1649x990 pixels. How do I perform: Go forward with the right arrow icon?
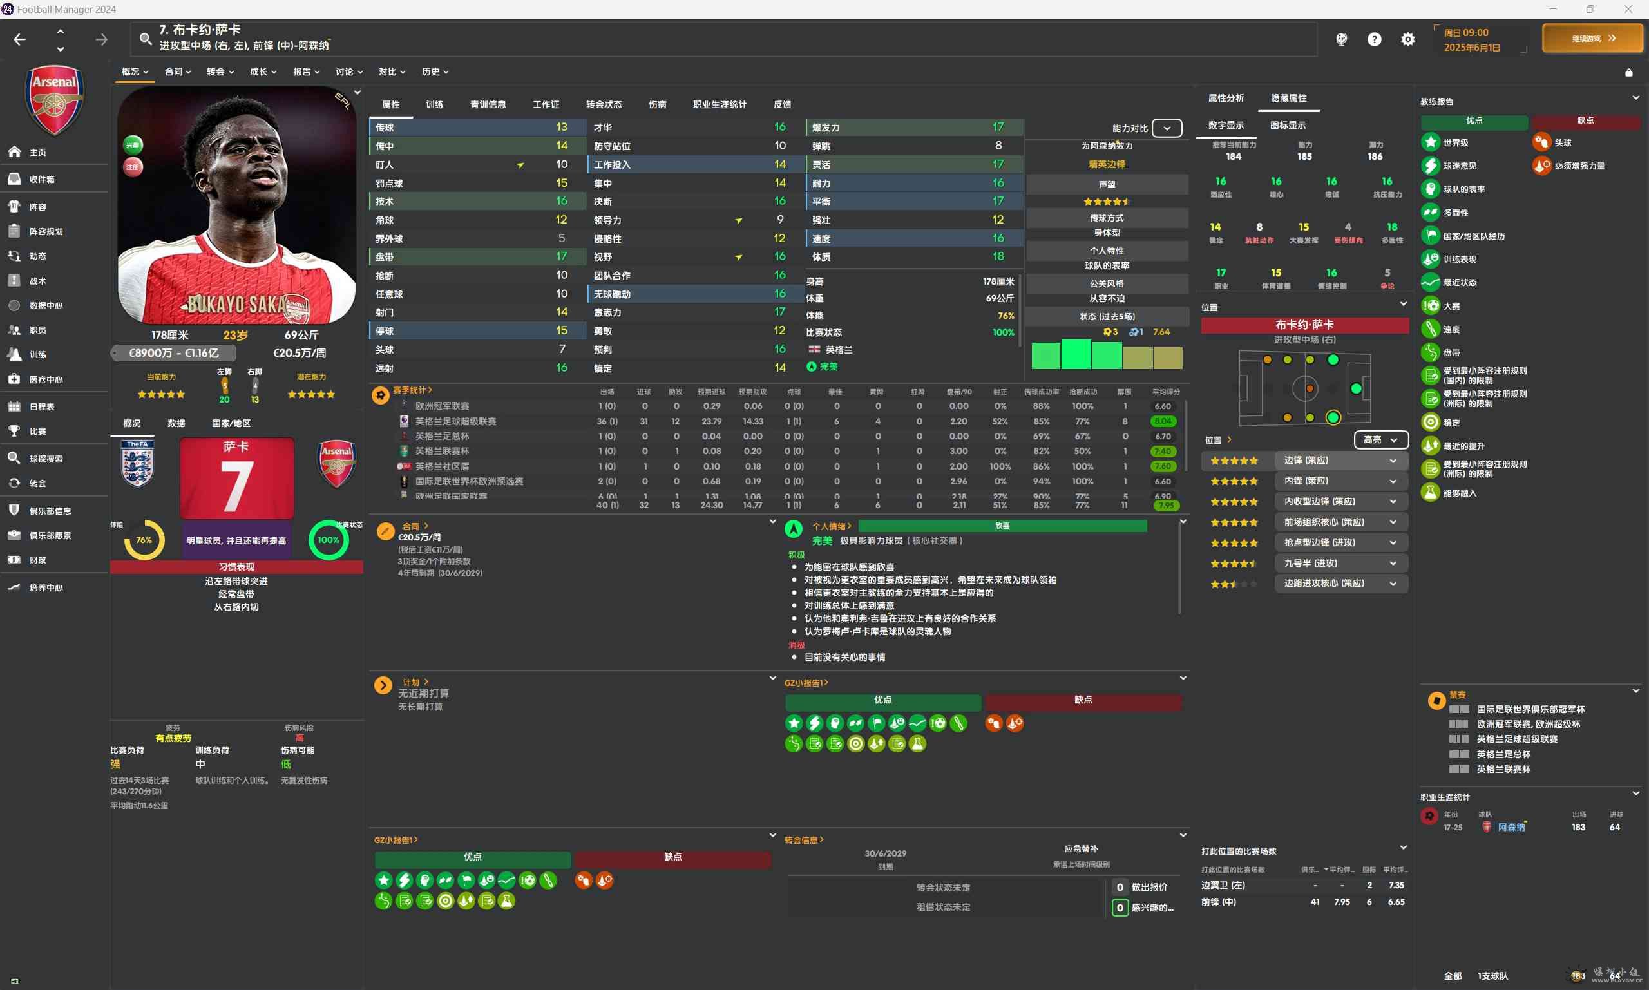click(101, 39)
